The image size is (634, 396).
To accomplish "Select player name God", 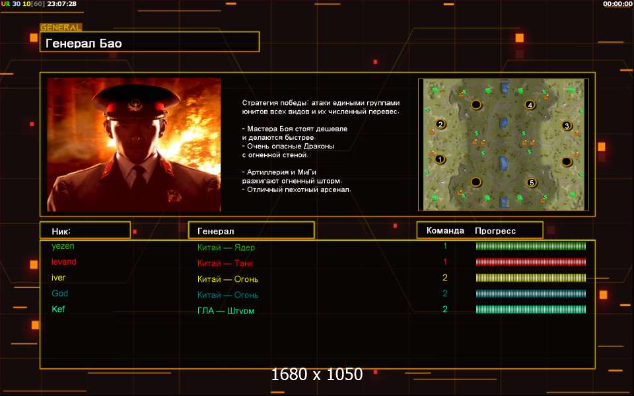I will tap(60, 293).
